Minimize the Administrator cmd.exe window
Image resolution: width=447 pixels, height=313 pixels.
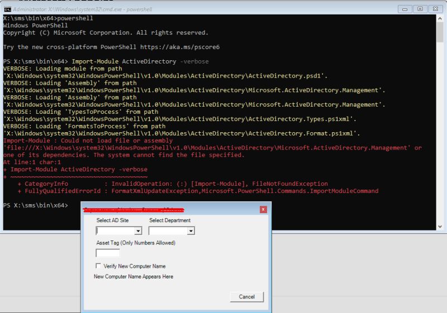(x=405, y=9)
